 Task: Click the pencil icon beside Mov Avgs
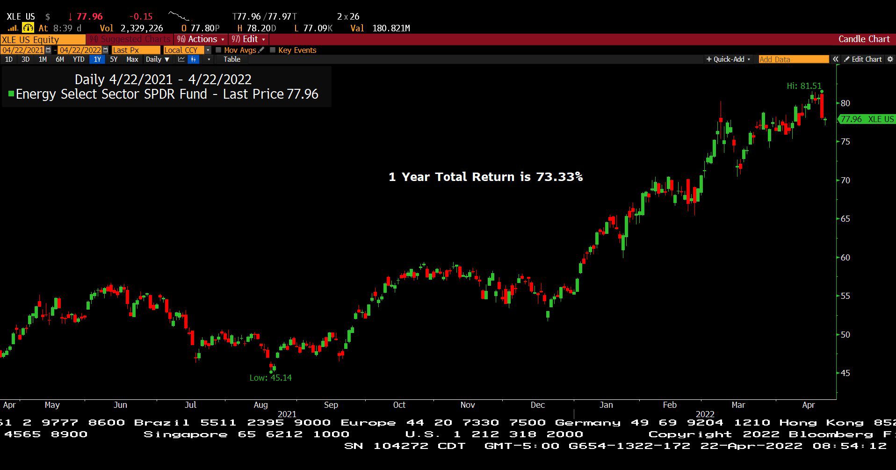point(261,50)
